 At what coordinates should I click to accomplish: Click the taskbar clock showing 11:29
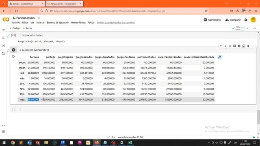pyautogui.click(x=245, y=142)
